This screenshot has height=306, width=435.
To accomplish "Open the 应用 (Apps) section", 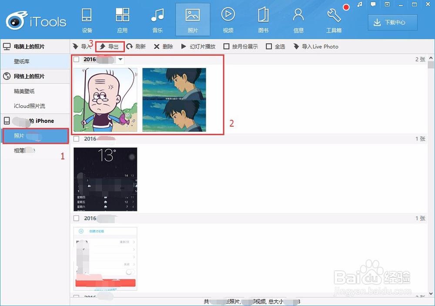I will [122, 20].
